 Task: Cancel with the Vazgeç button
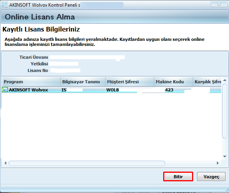(x=211, y=177)
